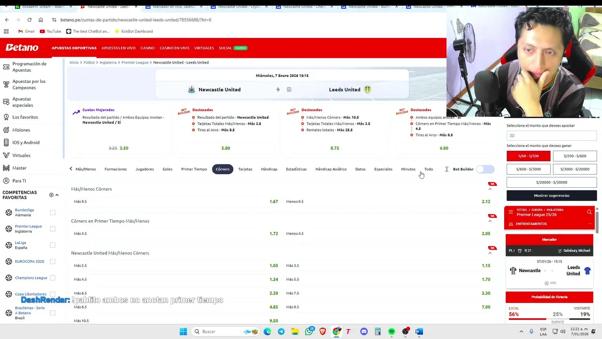Click the collapse-all icon beside Bet Builder
This screenshot has height=339, width=602.
click(446, 169)
